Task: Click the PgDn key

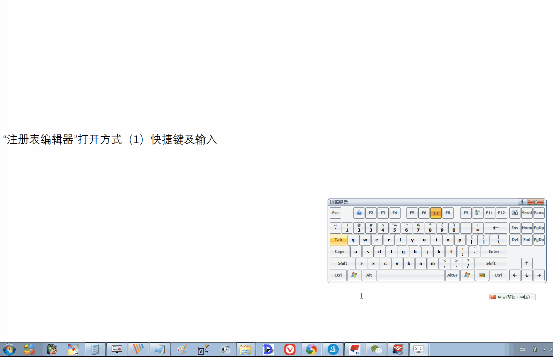Action: pos(539,240)
